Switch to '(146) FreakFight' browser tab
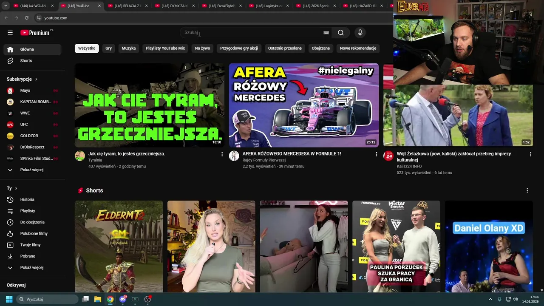This screenshot has height=306, width=544. [x=221, y=6]
